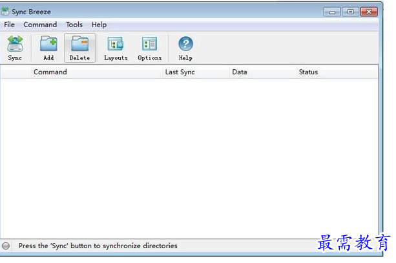This screenshot has height=263, width=396.
Task: Open the File menu
Action: click(9, 25)
